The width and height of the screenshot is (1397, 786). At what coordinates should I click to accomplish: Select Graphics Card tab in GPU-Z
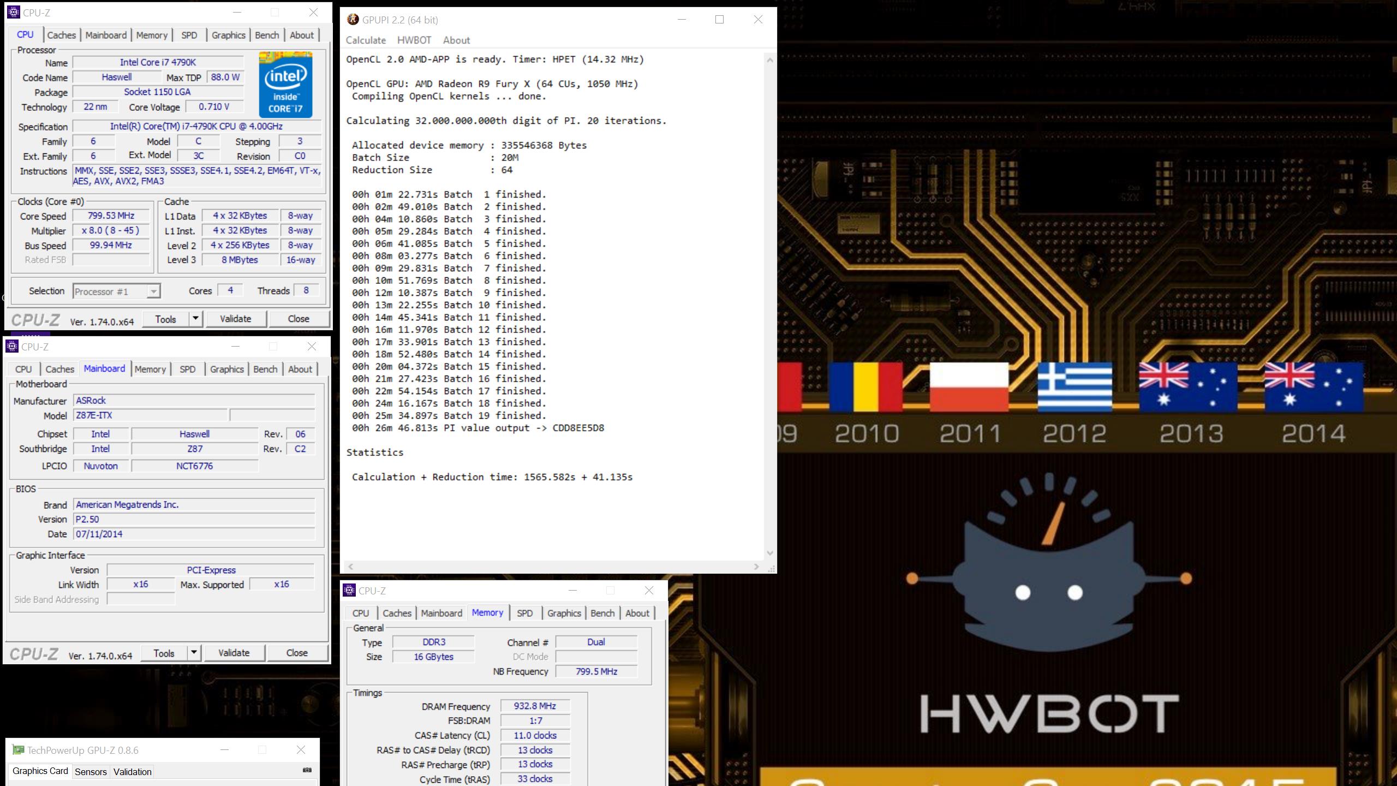[40, 771]
